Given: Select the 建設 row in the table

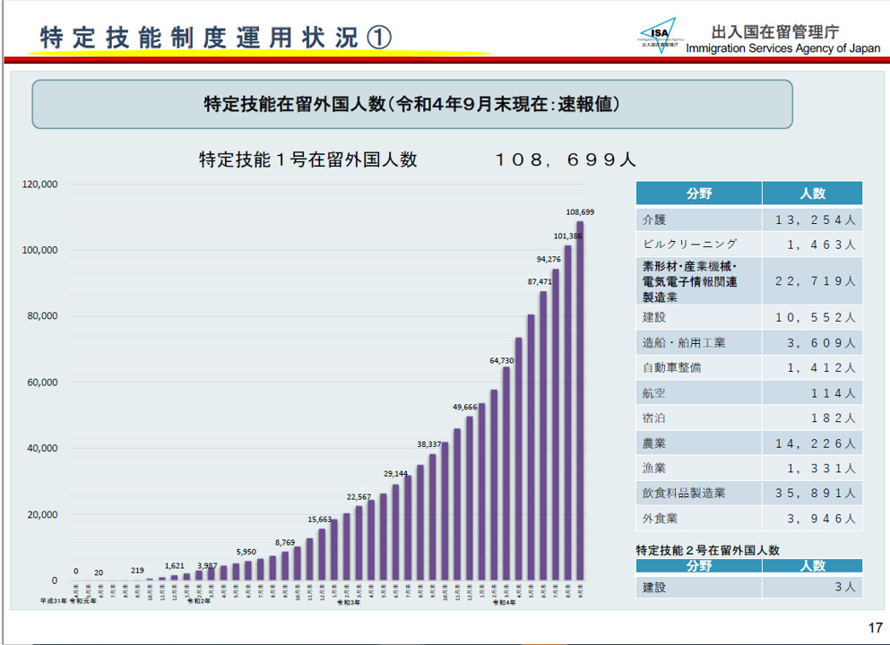Looking at the screenshot, I should pyautogui.click(x=698, y=317).
